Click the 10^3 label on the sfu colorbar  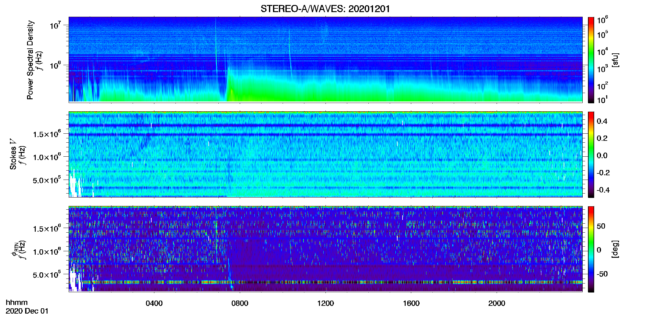tap(603, 69)
